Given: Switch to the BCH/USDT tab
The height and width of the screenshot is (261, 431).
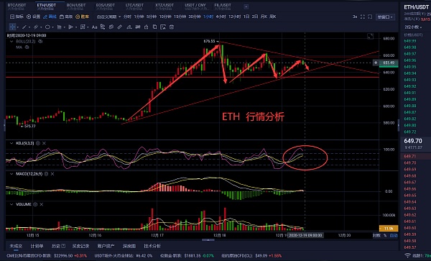Looking at the screenshot, I should [76, 6].
